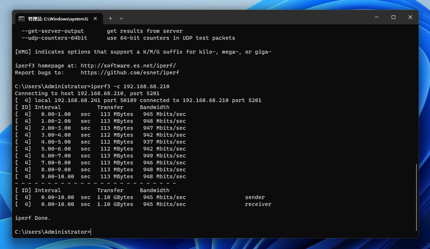Open a new tab with the plus button
The image size is (430, 249).
coord(110,19)
